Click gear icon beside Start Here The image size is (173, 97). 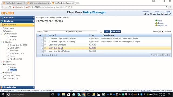4,28
